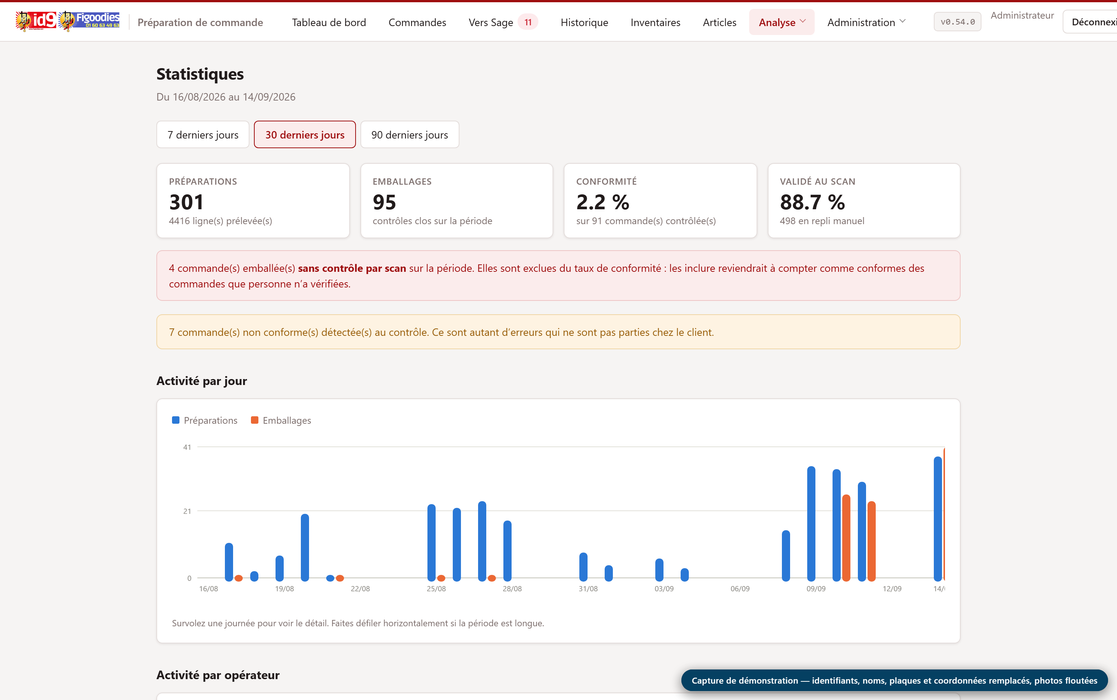This screenshot has height=700, width=1117.
Task: Click the v0.54.0 version badge
Action: 957,22
